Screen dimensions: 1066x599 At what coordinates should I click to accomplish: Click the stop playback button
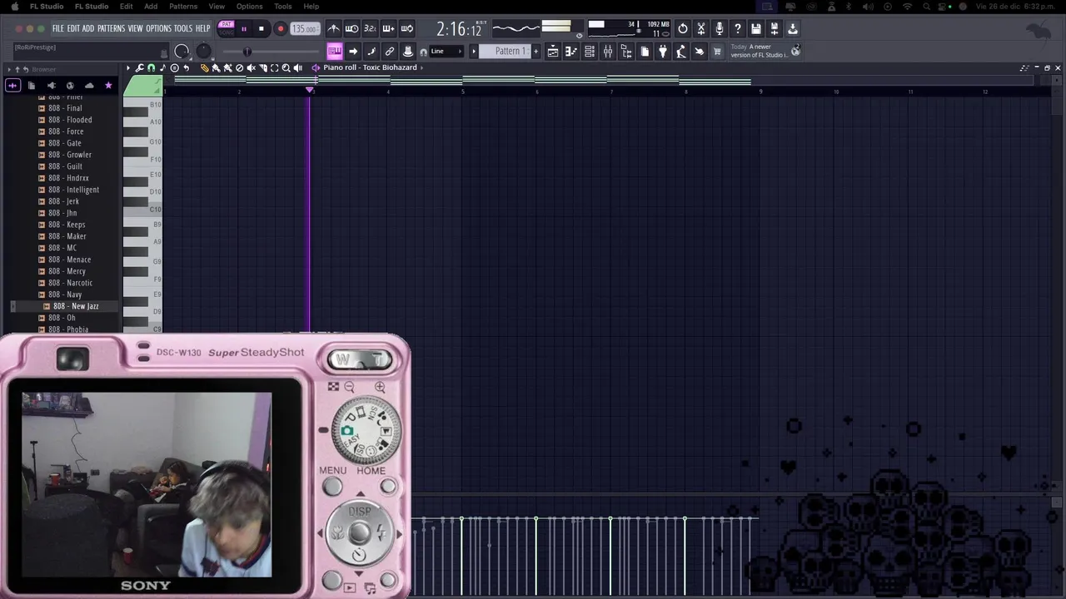tap(262, 29)
